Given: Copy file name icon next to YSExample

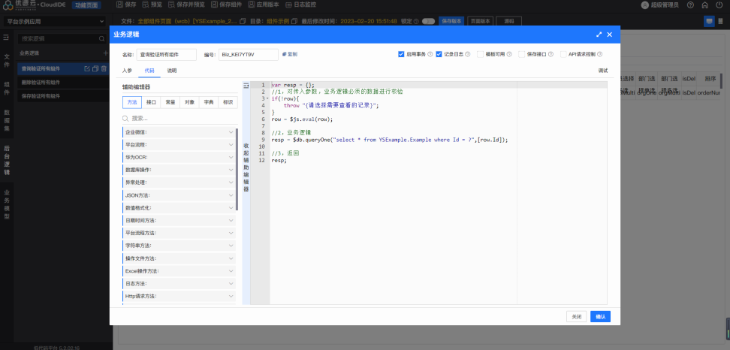Looking at the screenshot, I should 242,22.
